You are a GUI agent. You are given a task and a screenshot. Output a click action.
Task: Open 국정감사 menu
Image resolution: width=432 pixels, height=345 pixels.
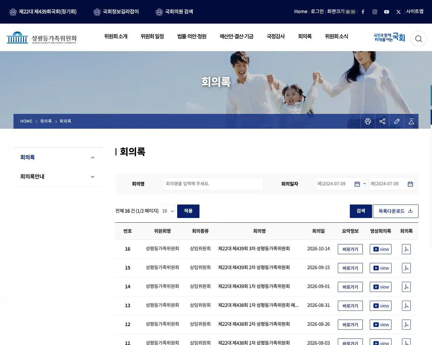[276, 36]
